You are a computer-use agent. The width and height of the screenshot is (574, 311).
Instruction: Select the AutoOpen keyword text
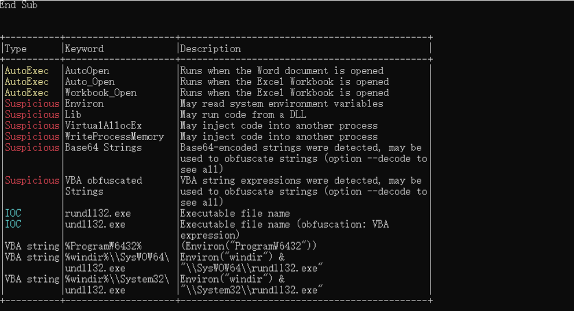[x=87, y=71]
